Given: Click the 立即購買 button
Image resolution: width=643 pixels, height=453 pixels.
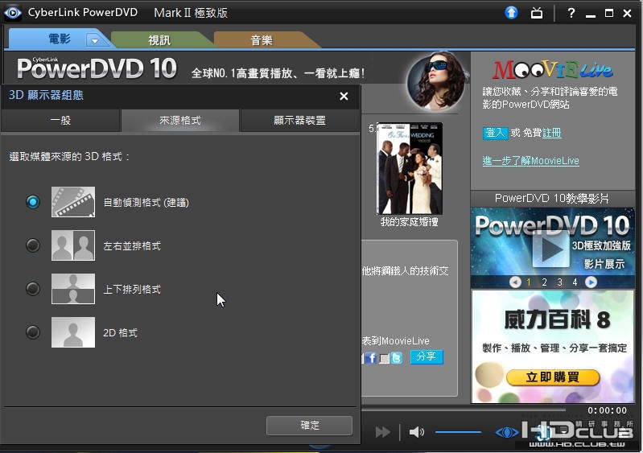Looking at the screenshot, I should tap(553, 377).
